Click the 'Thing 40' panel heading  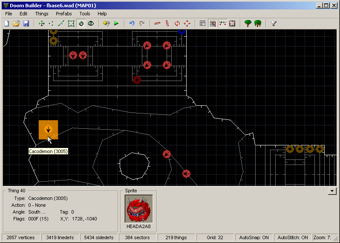[x=17, y=191]
